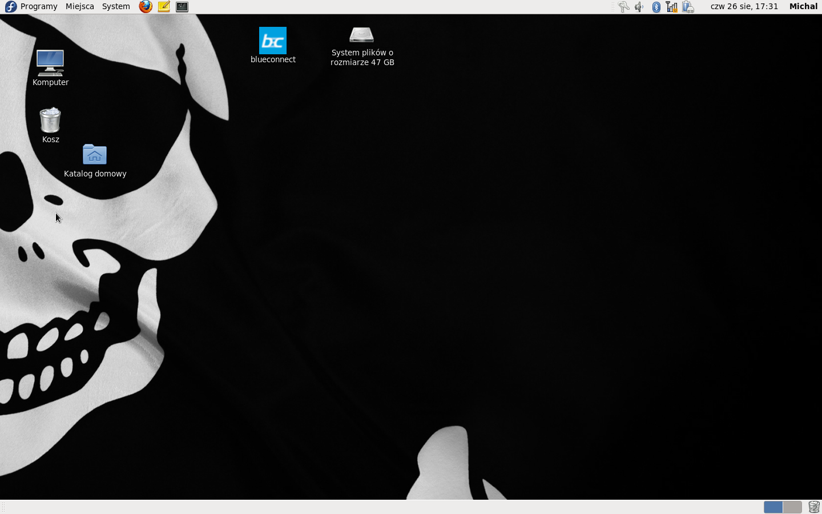Launch Firefox from the top panel

(146, 7)
